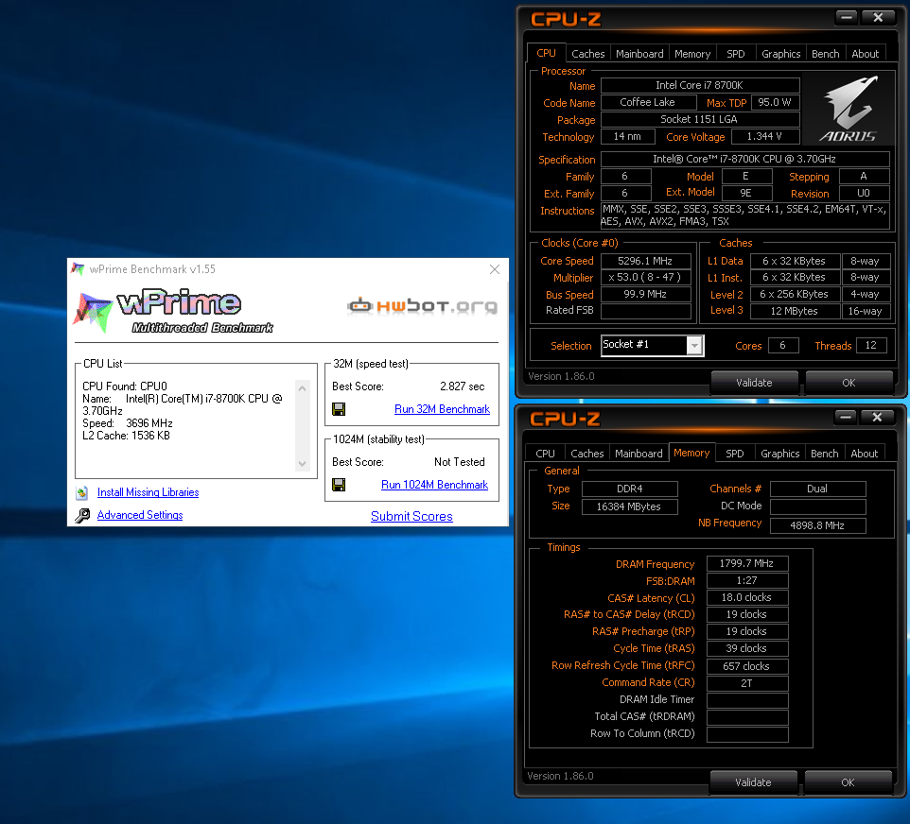The width and height of the screenshot is (910, 824).
Task: Minimize the lower CPU-Z Memory window
Action: pyautogui.click(x=846, y=417)
